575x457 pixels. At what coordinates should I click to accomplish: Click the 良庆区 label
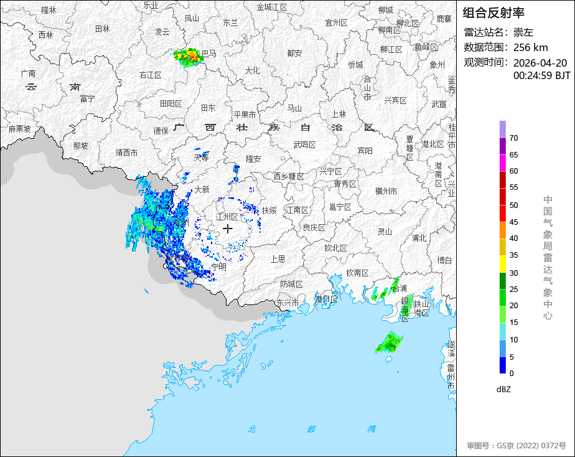314,228
